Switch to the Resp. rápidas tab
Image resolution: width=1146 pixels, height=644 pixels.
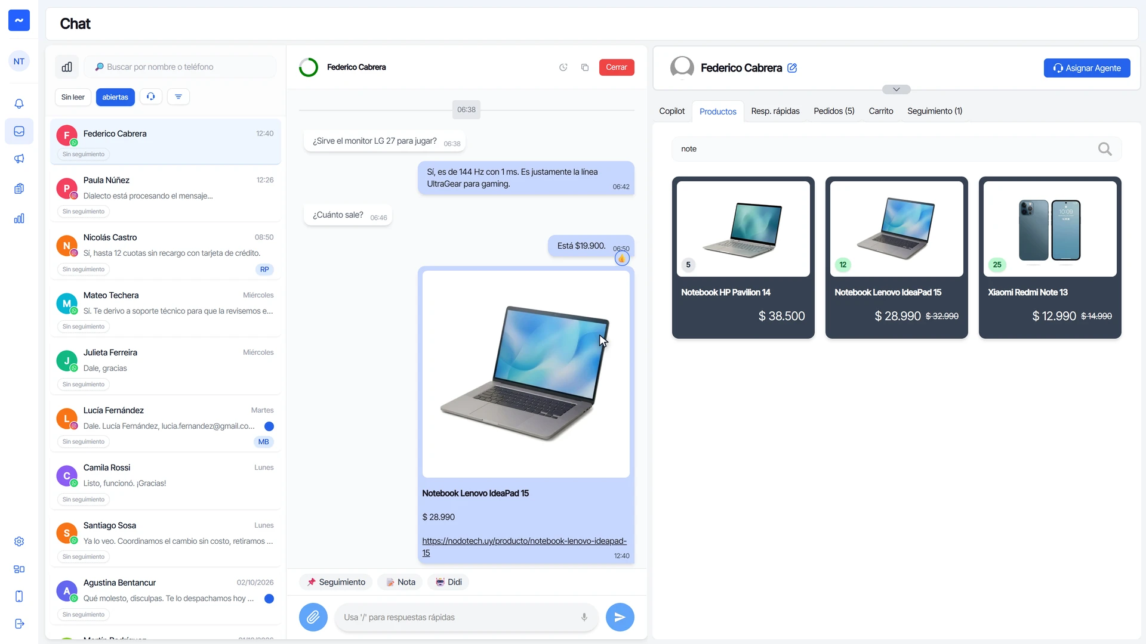[775, 111]
